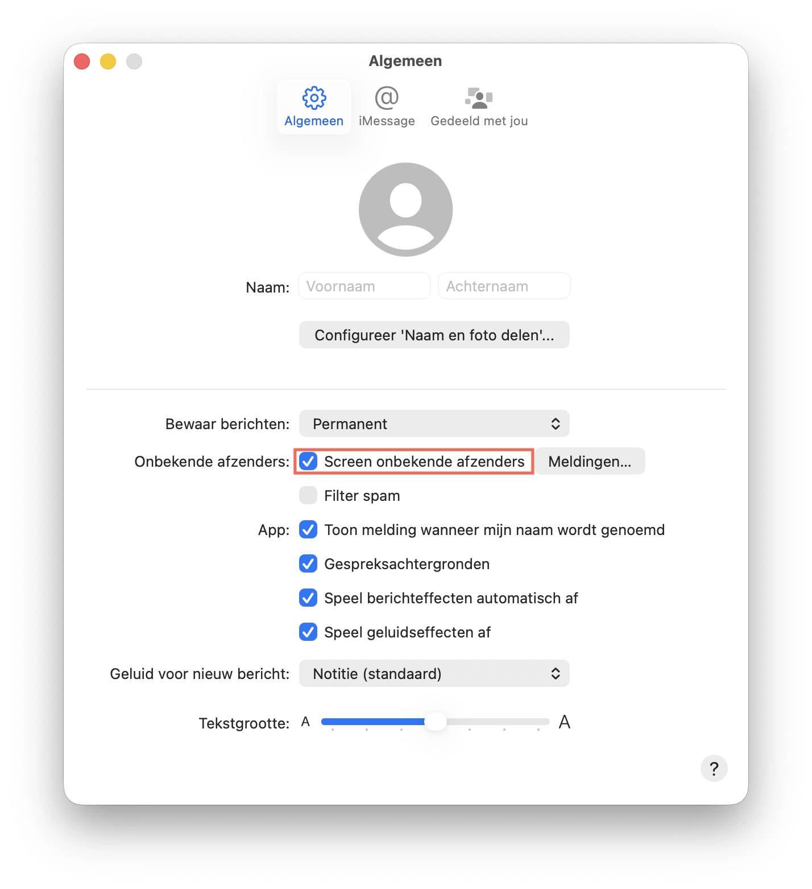
Task: Expand Geluid voor nieuw bericht dropdown
Action: point(434,674)
